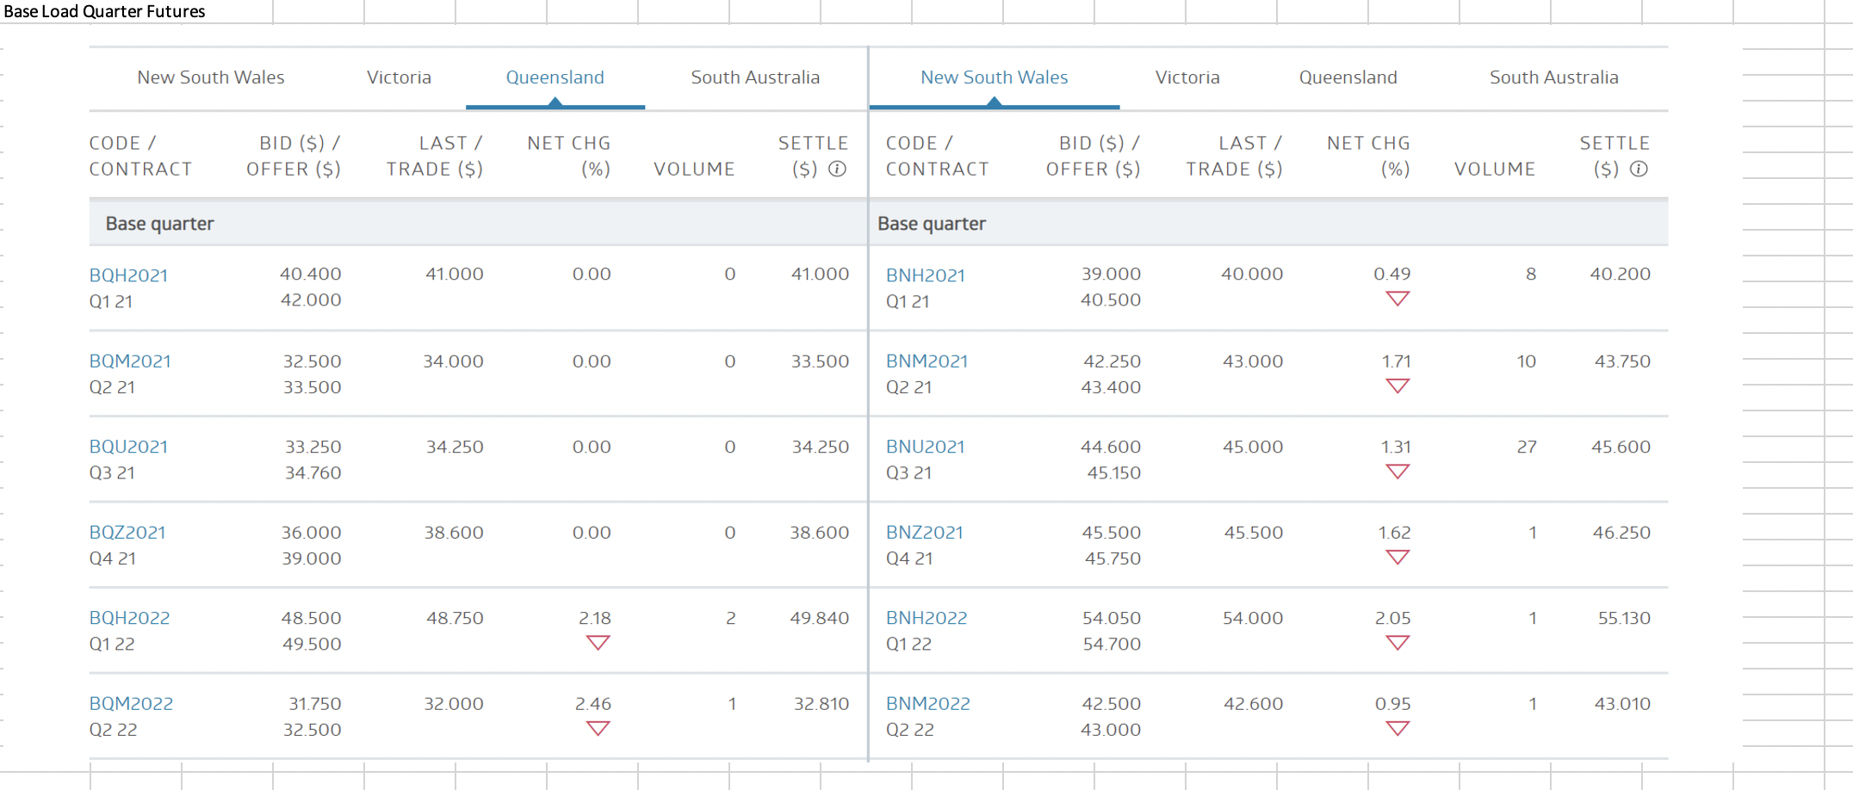Open the BNZ2021 contract link
1853x790 pixels.
(x=925, y=533)
